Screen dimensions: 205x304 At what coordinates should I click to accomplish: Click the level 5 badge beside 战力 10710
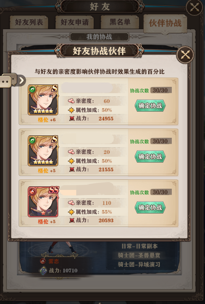43,271
